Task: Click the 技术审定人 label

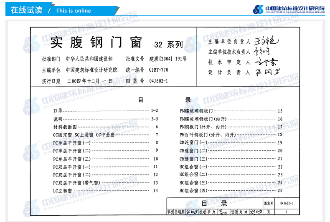Action: pos(229,62)
